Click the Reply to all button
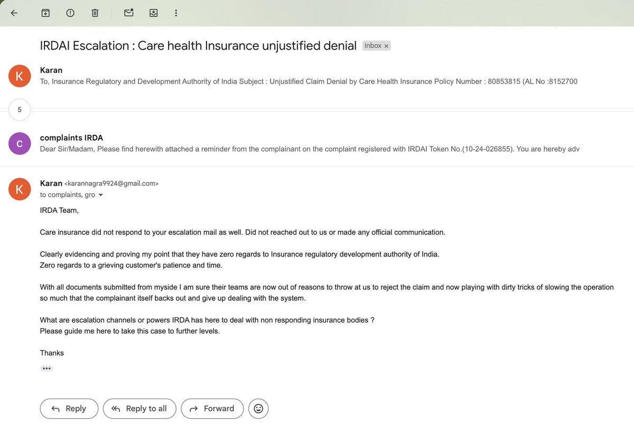The width and height of the screenshot is (634, 434). [x=139, y=409]
